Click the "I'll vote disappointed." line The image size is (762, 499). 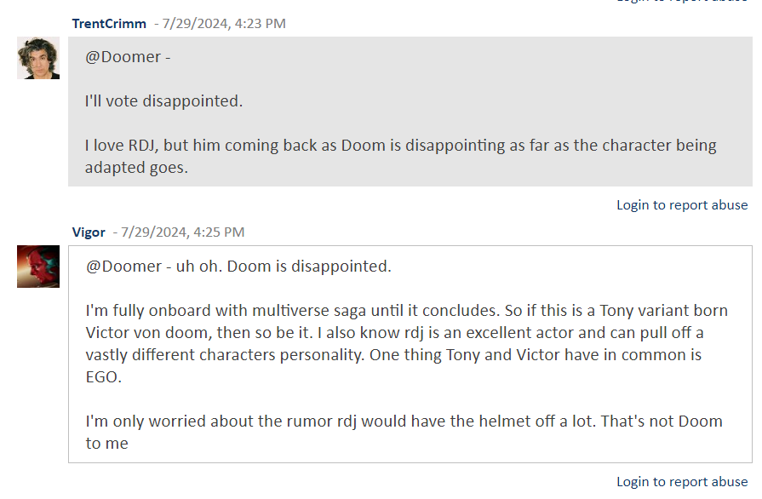tap(163, 100)
